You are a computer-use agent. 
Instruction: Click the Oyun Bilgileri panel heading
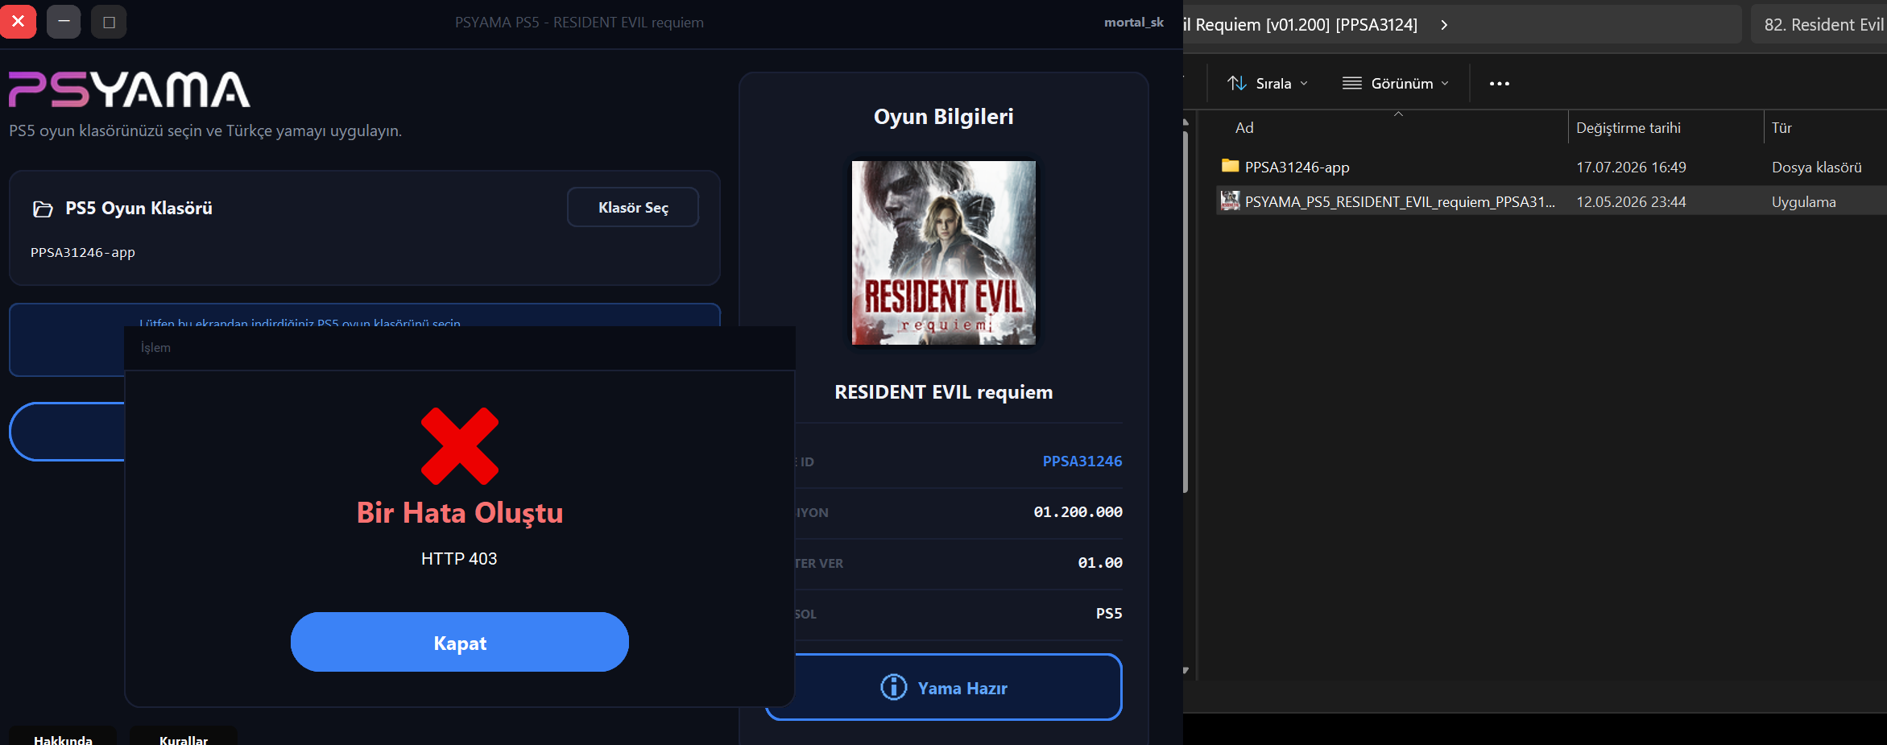click(x=943, y=117)
